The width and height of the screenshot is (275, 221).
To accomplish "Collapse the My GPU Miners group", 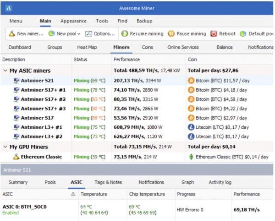I will click(x=5, y=147).
